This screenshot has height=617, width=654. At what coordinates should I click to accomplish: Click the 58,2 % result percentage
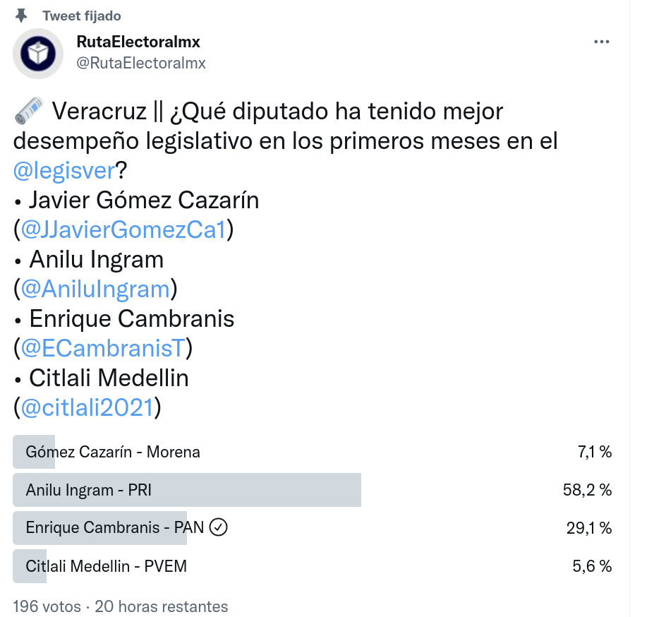[x=586, y=490]
